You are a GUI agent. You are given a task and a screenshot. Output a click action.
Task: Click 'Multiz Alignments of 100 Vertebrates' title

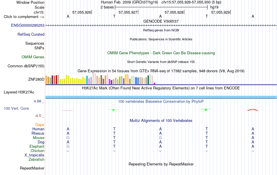(x=161, y=120)
